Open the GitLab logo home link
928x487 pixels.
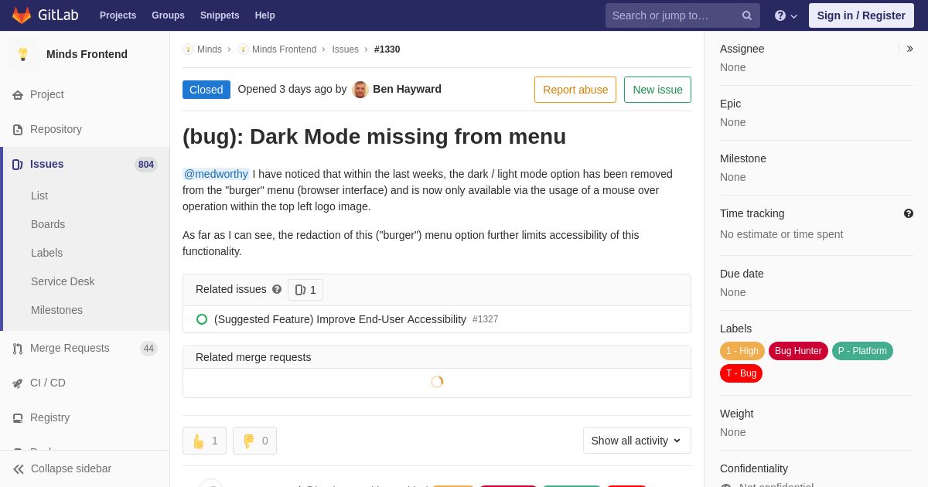click(44, 15)
